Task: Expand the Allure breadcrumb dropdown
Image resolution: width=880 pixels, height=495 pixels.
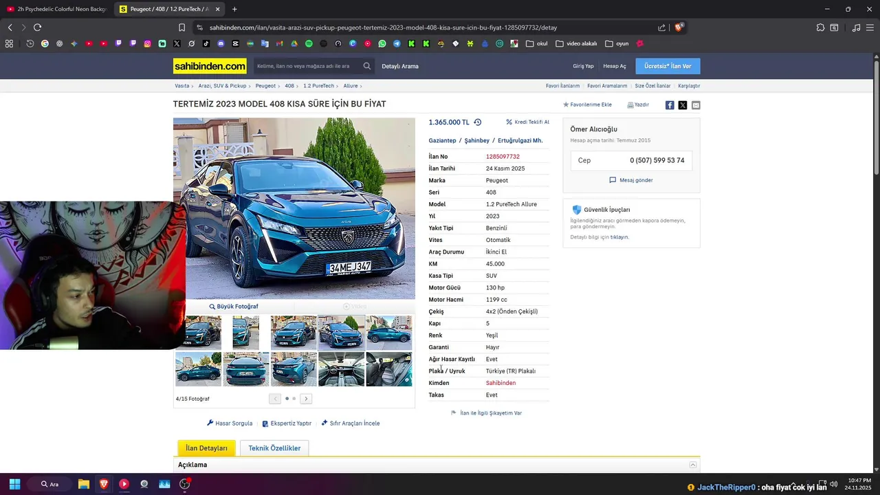Action: [361, 86]
